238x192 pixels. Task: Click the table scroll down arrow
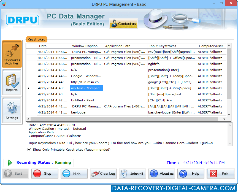pos(229,115)
